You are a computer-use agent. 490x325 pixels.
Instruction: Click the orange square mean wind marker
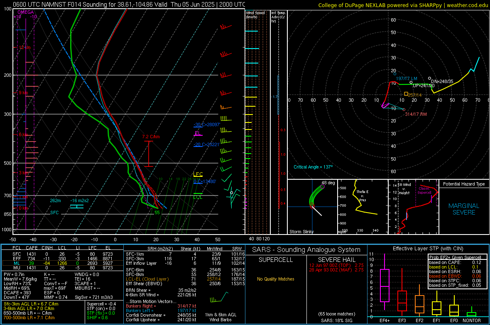click(406, 94)
